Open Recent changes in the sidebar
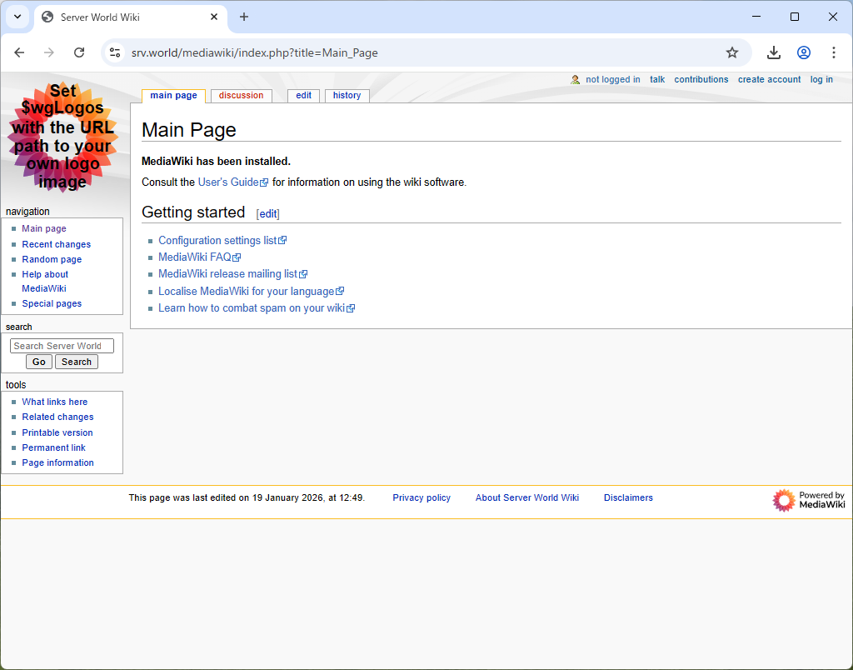Screen dimensions: 853x670 coord(56,244)
